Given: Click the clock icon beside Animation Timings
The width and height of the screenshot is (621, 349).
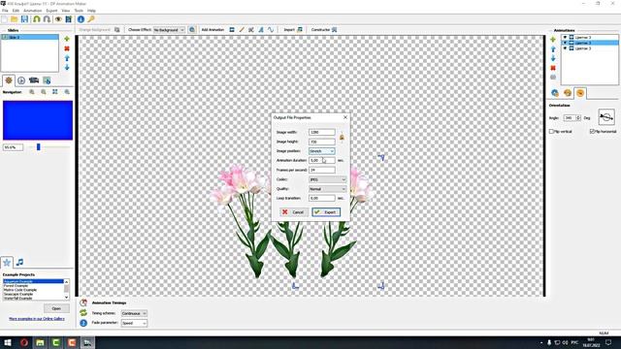Looking at the screenshot, I should click(83, 302).
